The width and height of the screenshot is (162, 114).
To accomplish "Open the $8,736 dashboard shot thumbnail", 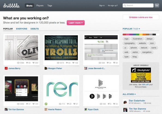I will 101,48.
